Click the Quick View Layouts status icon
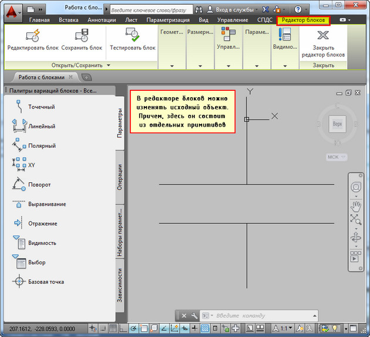 pos(260,328)
